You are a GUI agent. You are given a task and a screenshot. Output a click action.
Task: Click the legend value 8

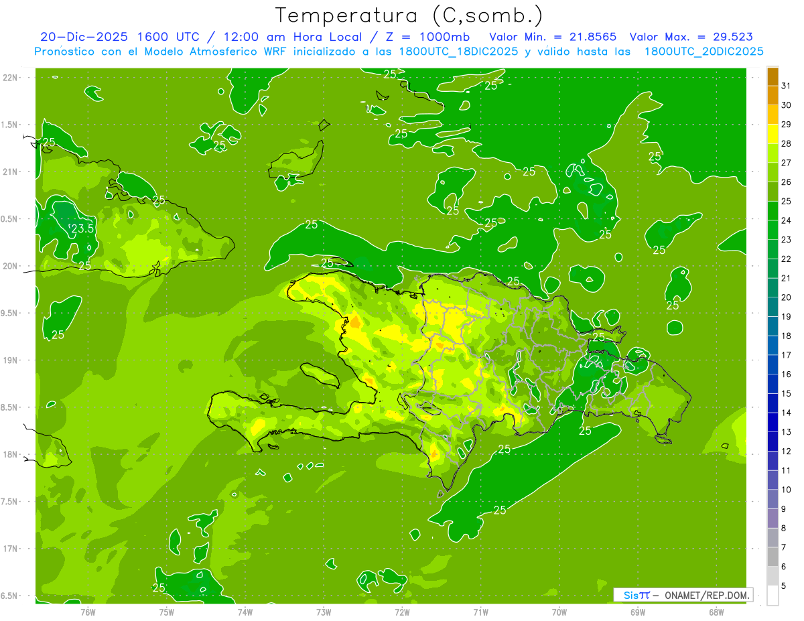pos(784,529)
